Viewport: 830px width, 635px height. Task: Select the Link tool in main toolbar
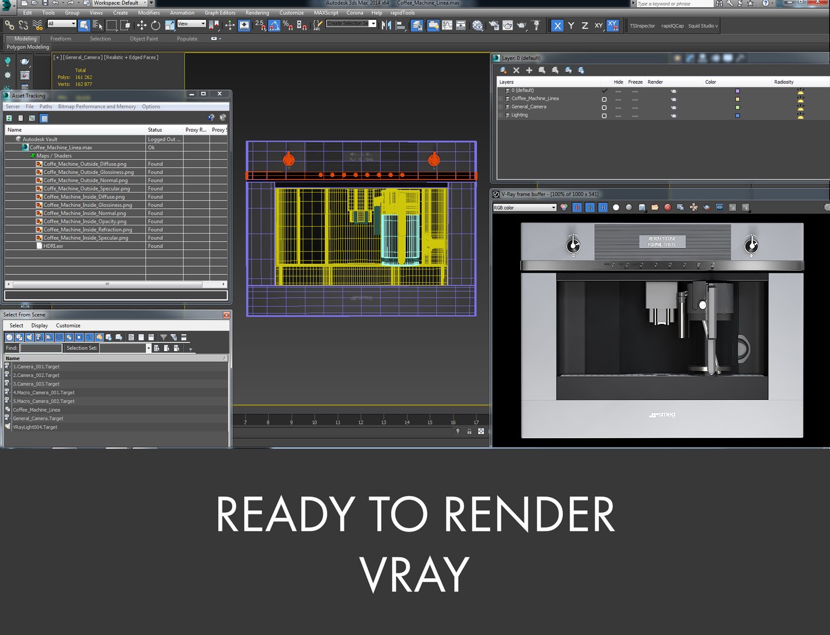[9, 25]
